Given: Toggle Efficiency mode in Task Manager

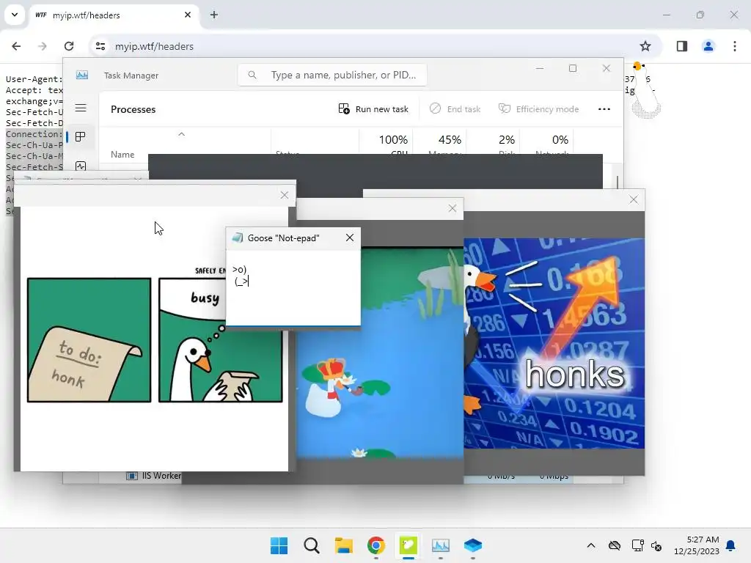Looking at the screenshot, I should click(539, 109).
